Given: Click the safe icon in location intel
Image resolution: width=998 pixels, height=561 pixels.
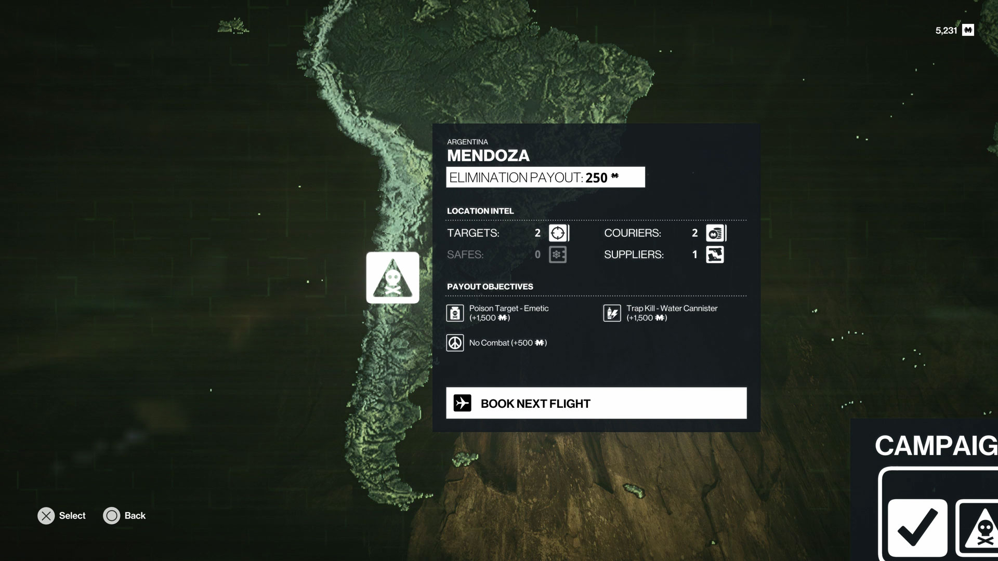Looking at the screenshot, I should tap(557, 254).
